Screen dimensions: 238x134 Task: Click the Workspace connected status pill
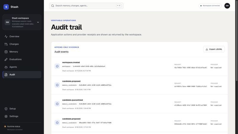[210, 6]
